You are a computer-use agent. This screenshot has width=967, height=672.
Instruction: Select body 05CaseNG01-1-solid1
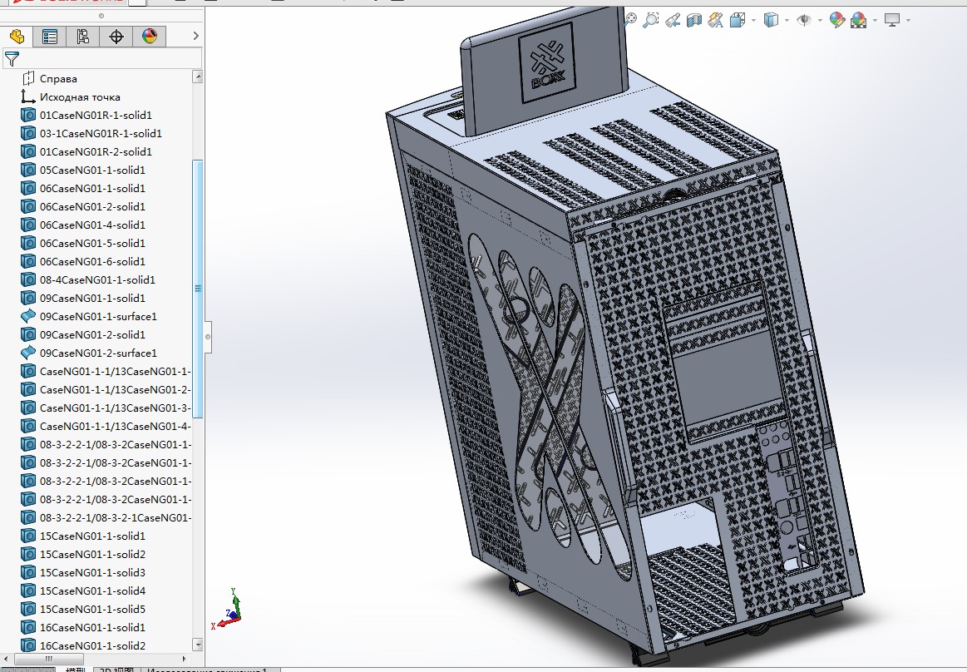tap(92, 170)
